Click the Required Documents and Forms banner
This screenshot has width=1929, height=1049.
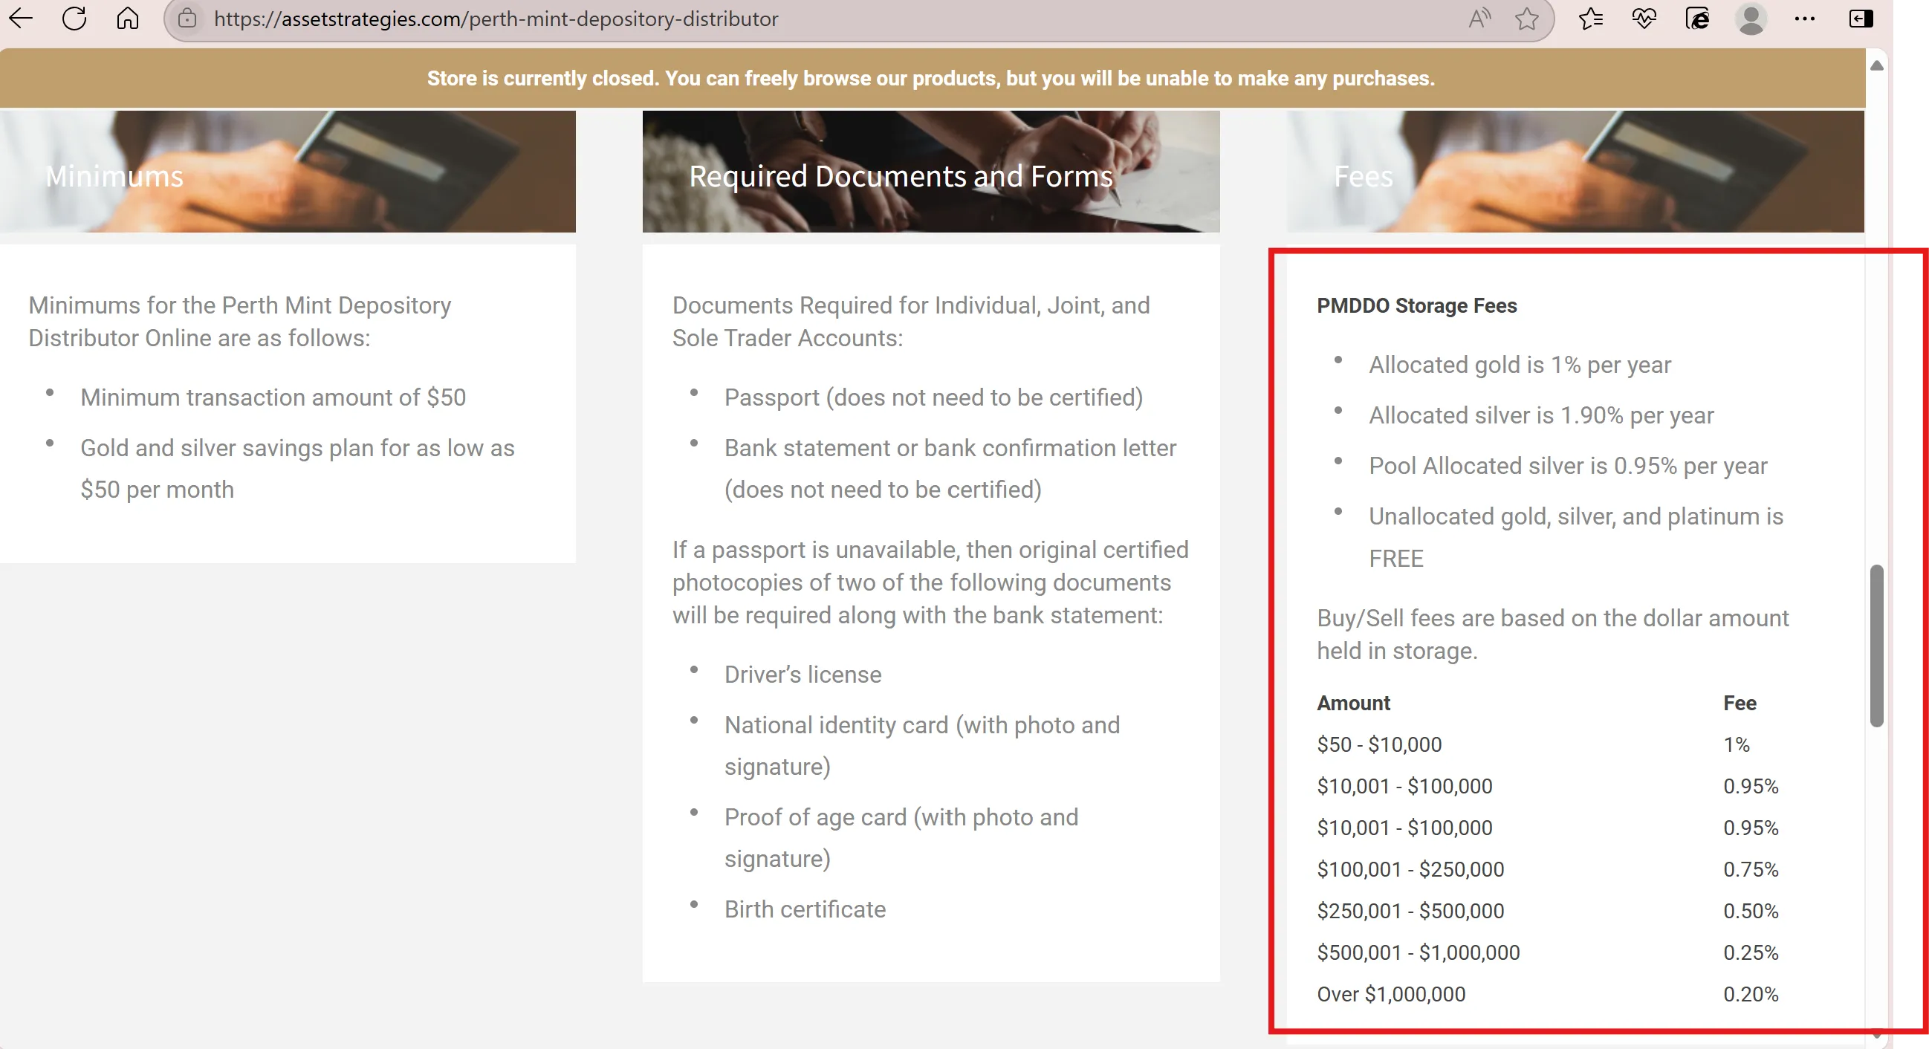coord(931,172)
